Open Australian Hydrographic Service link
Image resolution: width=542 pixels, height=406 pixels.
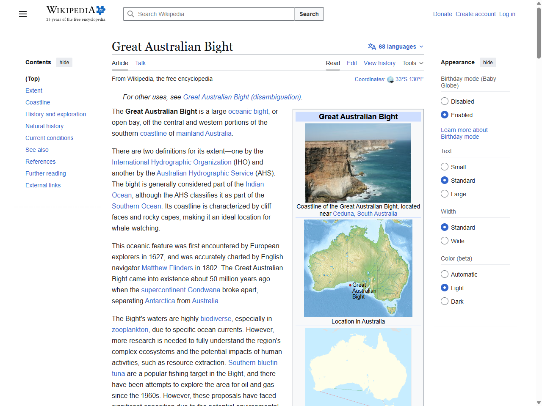click(x=205, y=173)
